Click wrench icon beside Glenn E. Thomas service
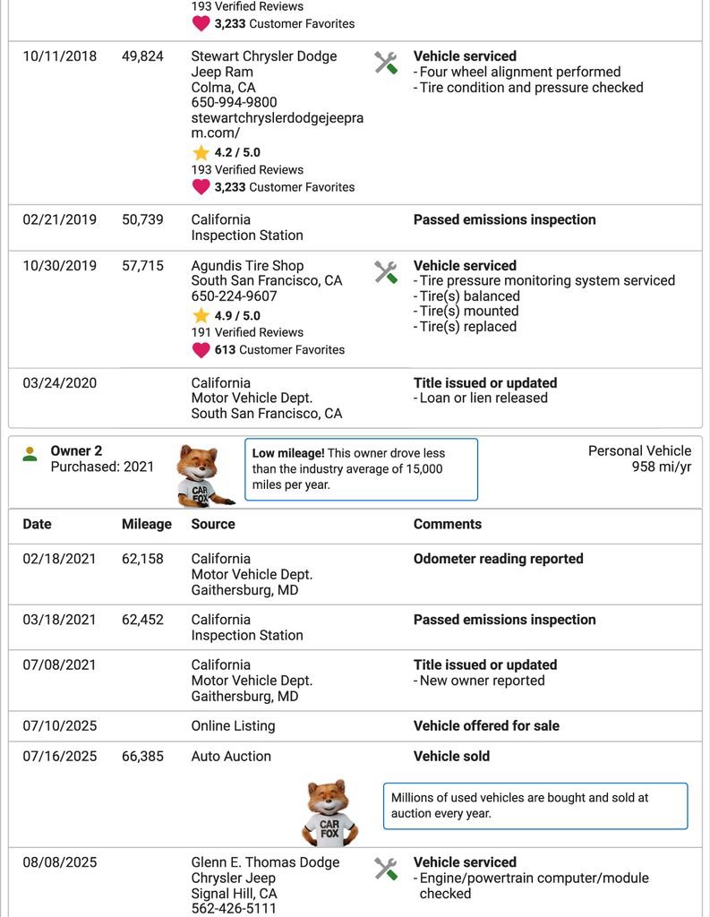The width and height of the screenshot is (710, 917). pos(386,869)
